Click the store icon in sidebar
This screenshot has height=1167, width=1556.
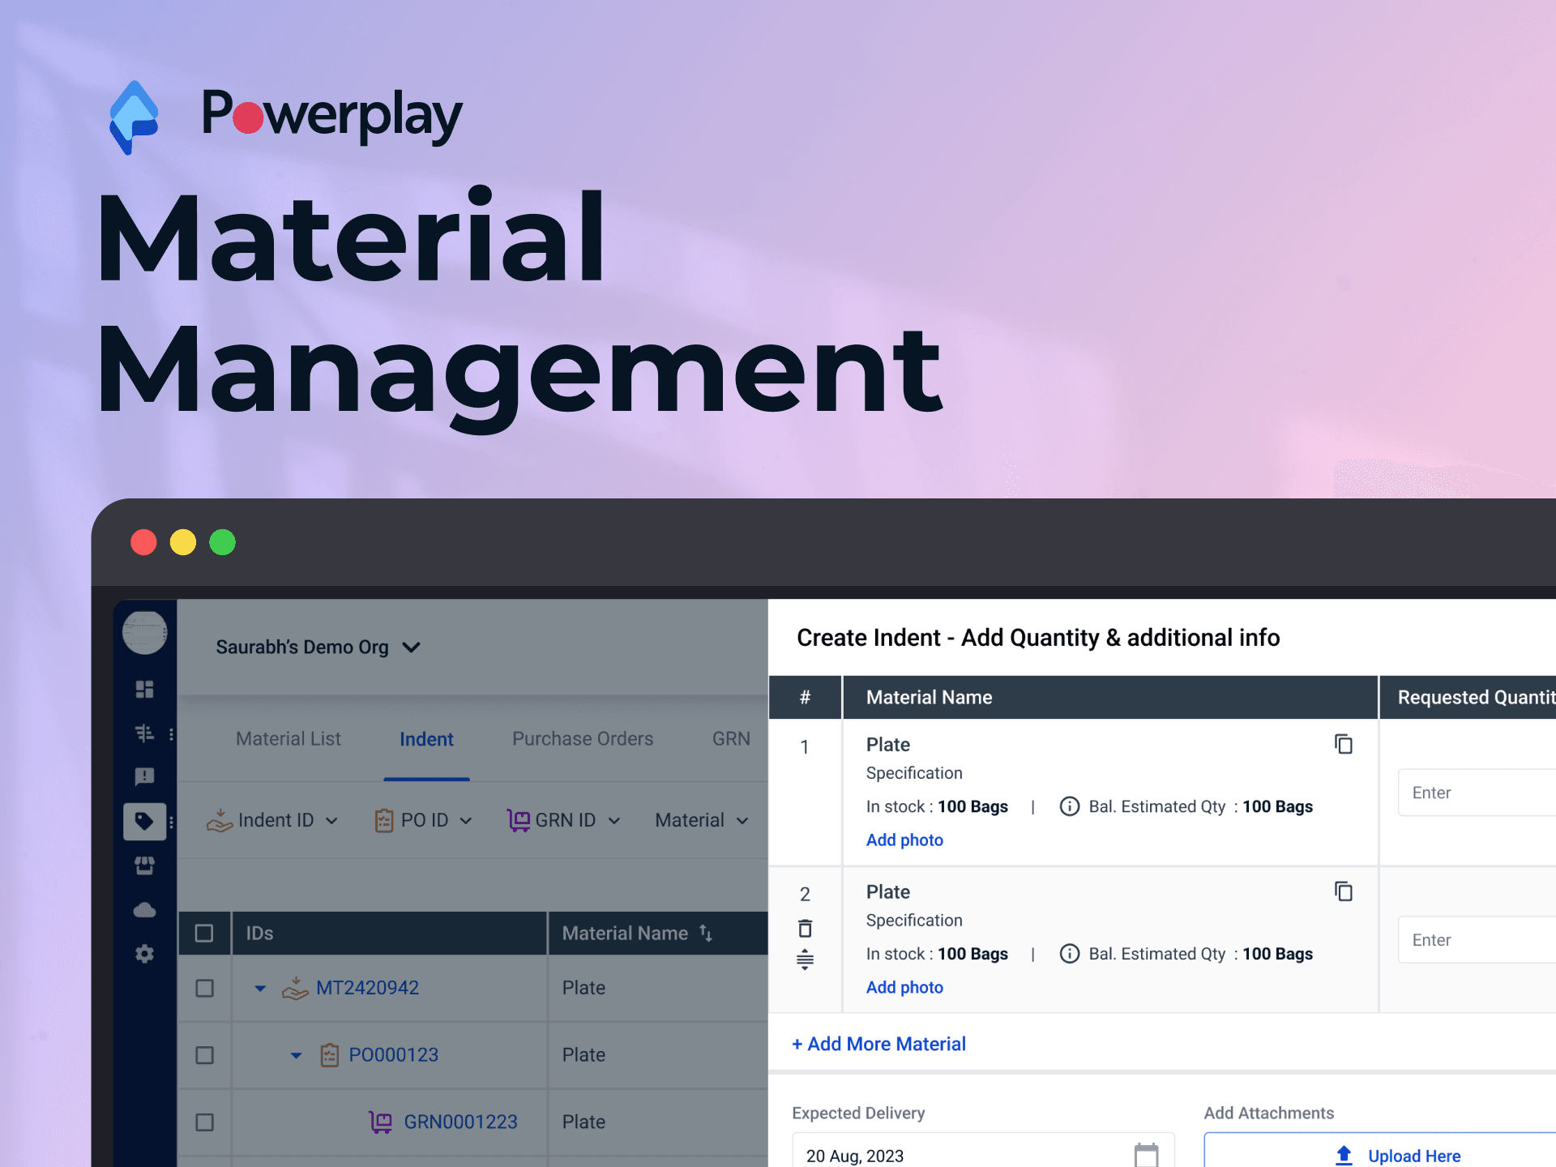click(x=144, y=866)
